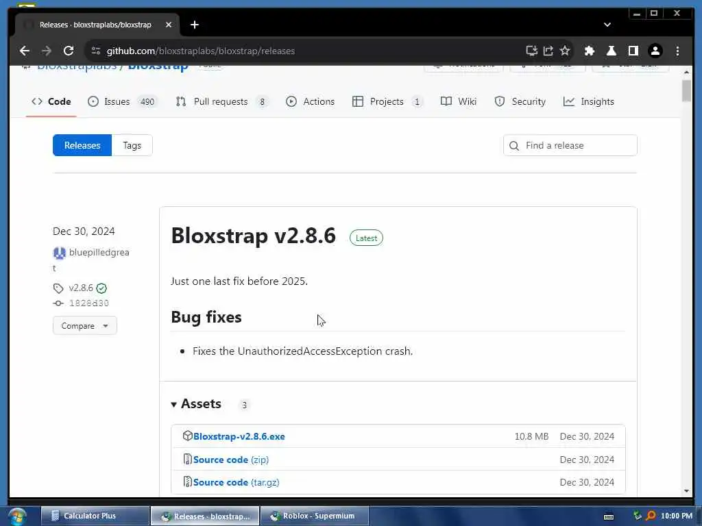
Task: Click the archive icon beside Source code (tar.gz)
Action: tap(188, 481)
